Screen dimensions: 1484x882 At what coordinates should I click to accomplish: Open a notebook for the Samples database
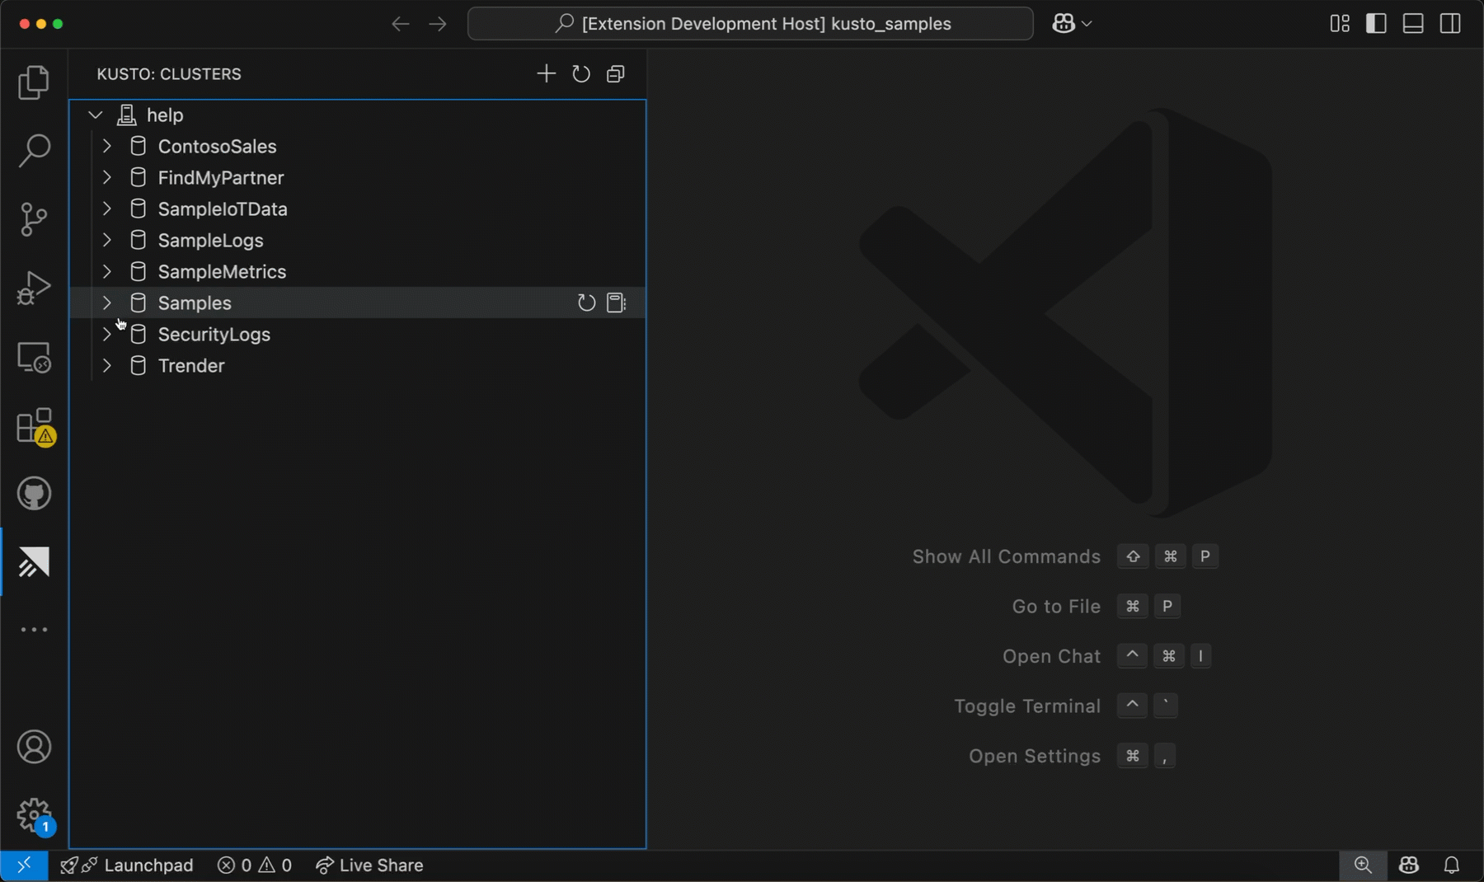(x=617, y=303)
